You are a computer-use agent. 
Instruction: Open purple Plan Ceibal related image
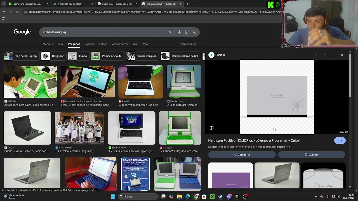coord(231,176)
